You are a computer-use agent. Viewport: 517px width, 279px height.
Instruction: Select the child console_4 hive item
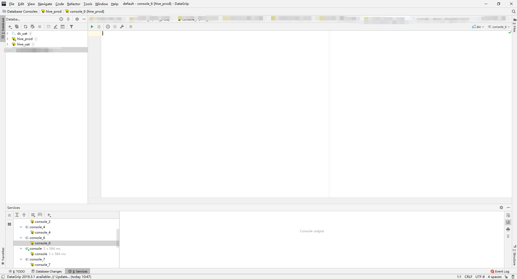point(40,232)
